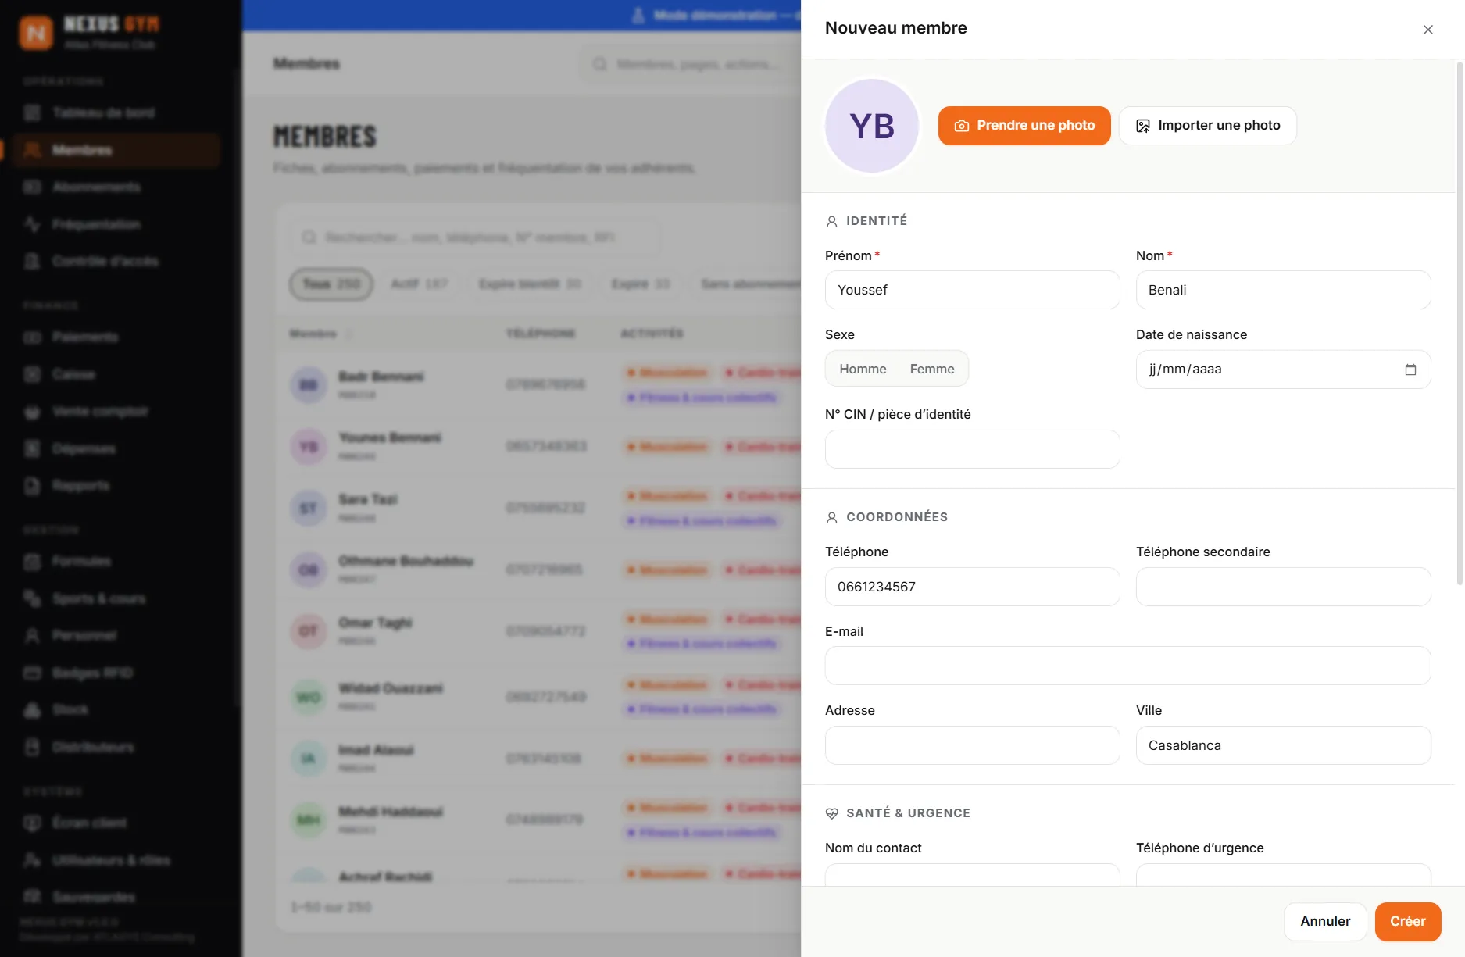Click the Caisse sidebar icon
This screenshot has width=1465, height=957.
click(32, 375)
